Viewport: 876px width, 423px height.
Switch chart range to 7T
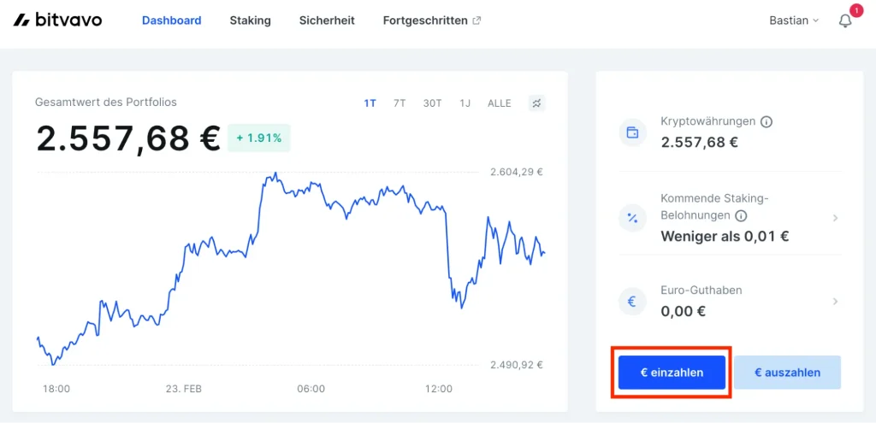[400, 103]
